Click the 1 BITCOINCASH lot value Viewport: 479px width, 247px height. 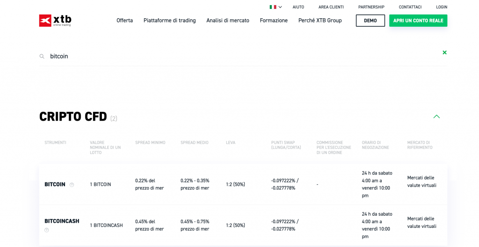coord(106,225)
